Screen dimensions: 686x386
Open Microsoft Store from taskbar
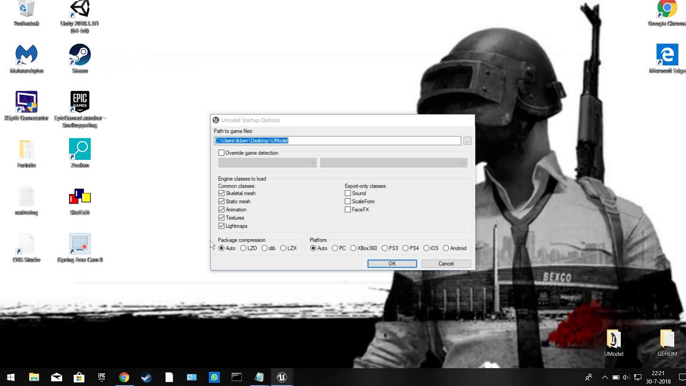pos(79,377)
